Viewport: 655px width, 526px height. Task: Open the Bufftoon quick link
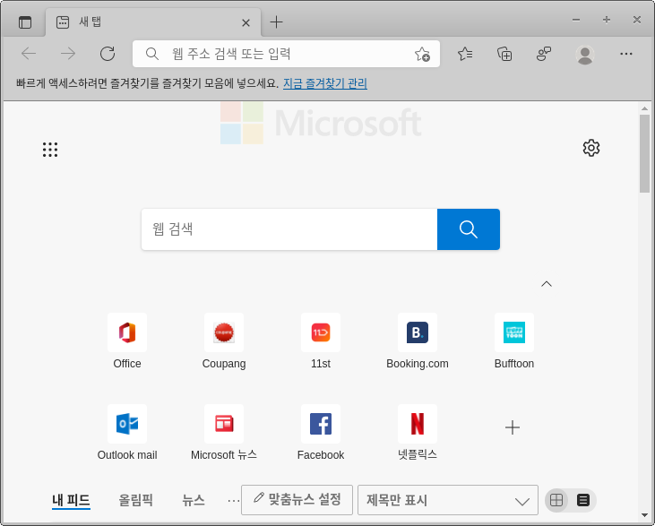(x=513, y=341)
